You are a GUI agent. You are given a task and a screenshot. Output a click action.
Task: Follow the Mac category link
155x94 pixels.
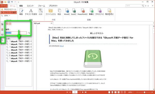click(62, 46)
